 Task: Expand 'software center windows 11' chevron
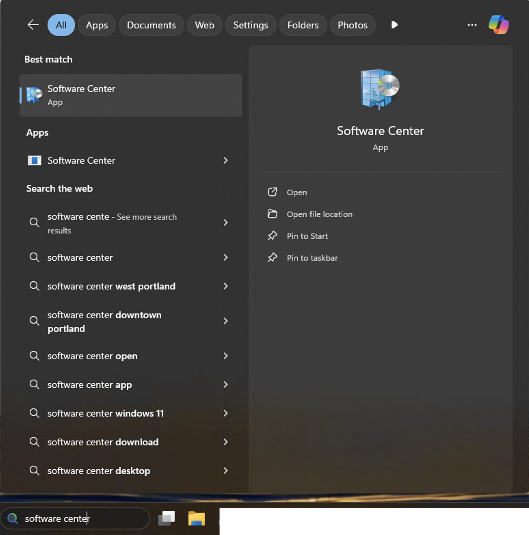[226, 413]
